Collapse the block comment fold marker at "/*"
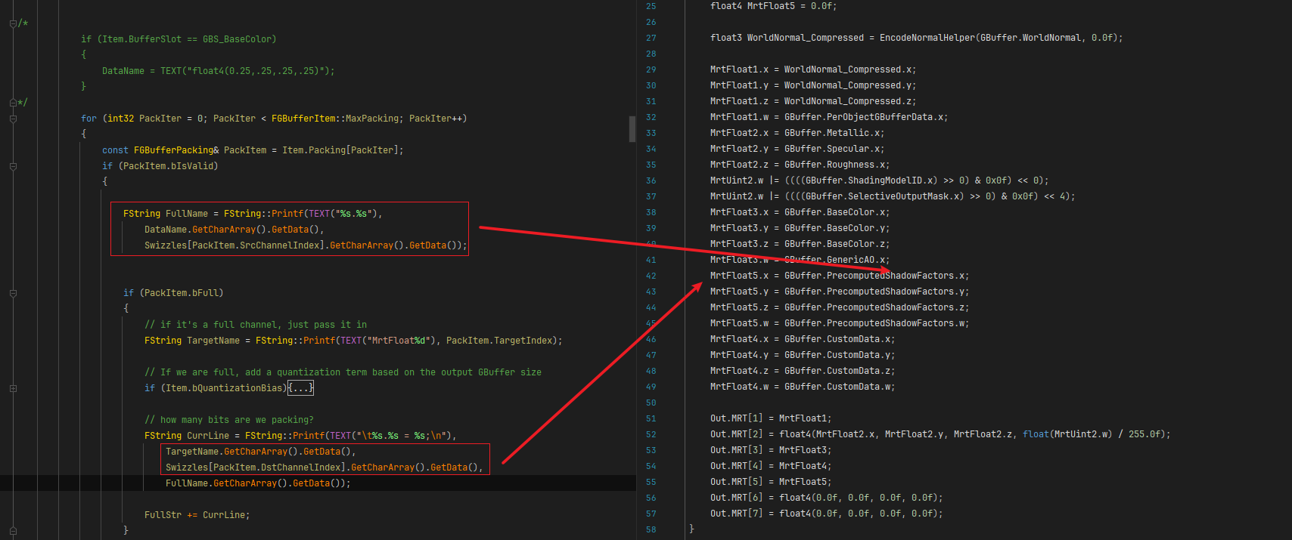The height and width of the screenshot is (540, 1292). [13, 23]
